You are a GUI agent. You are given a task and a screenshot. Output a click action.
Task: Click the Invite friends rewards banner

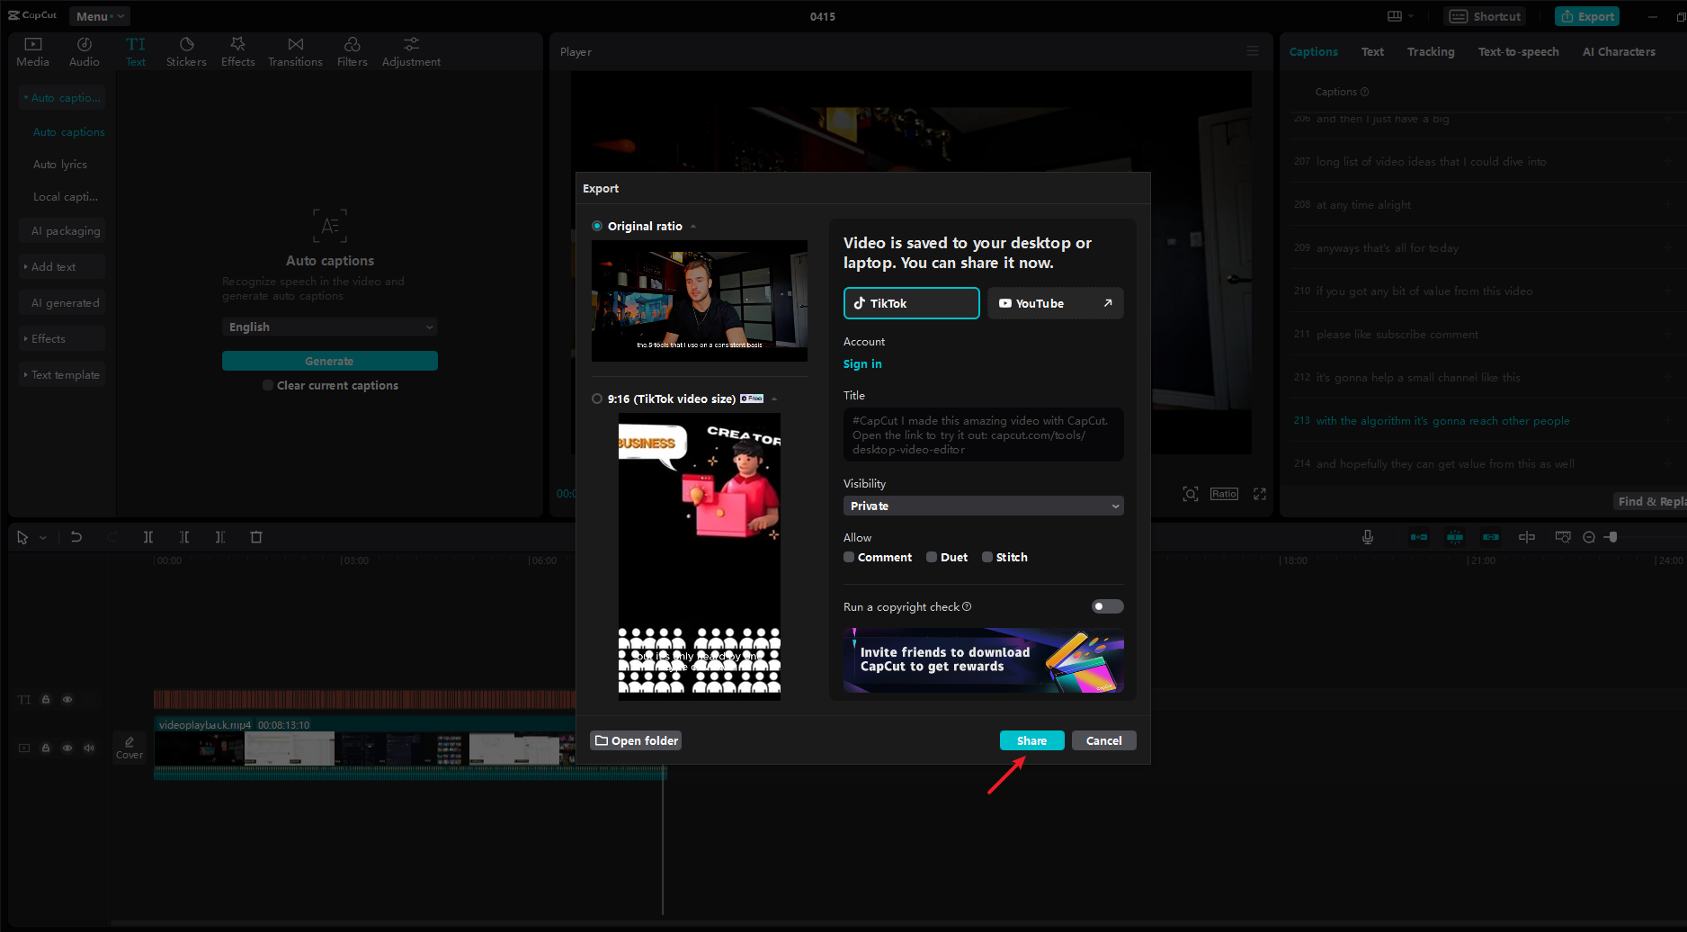coord(984,660)
